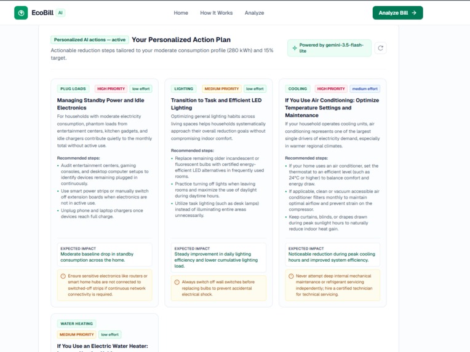This screenshot has width=470, height=352.
Task: Open the Home nav link
Action: pyautogui.click(x=181, y=13)
